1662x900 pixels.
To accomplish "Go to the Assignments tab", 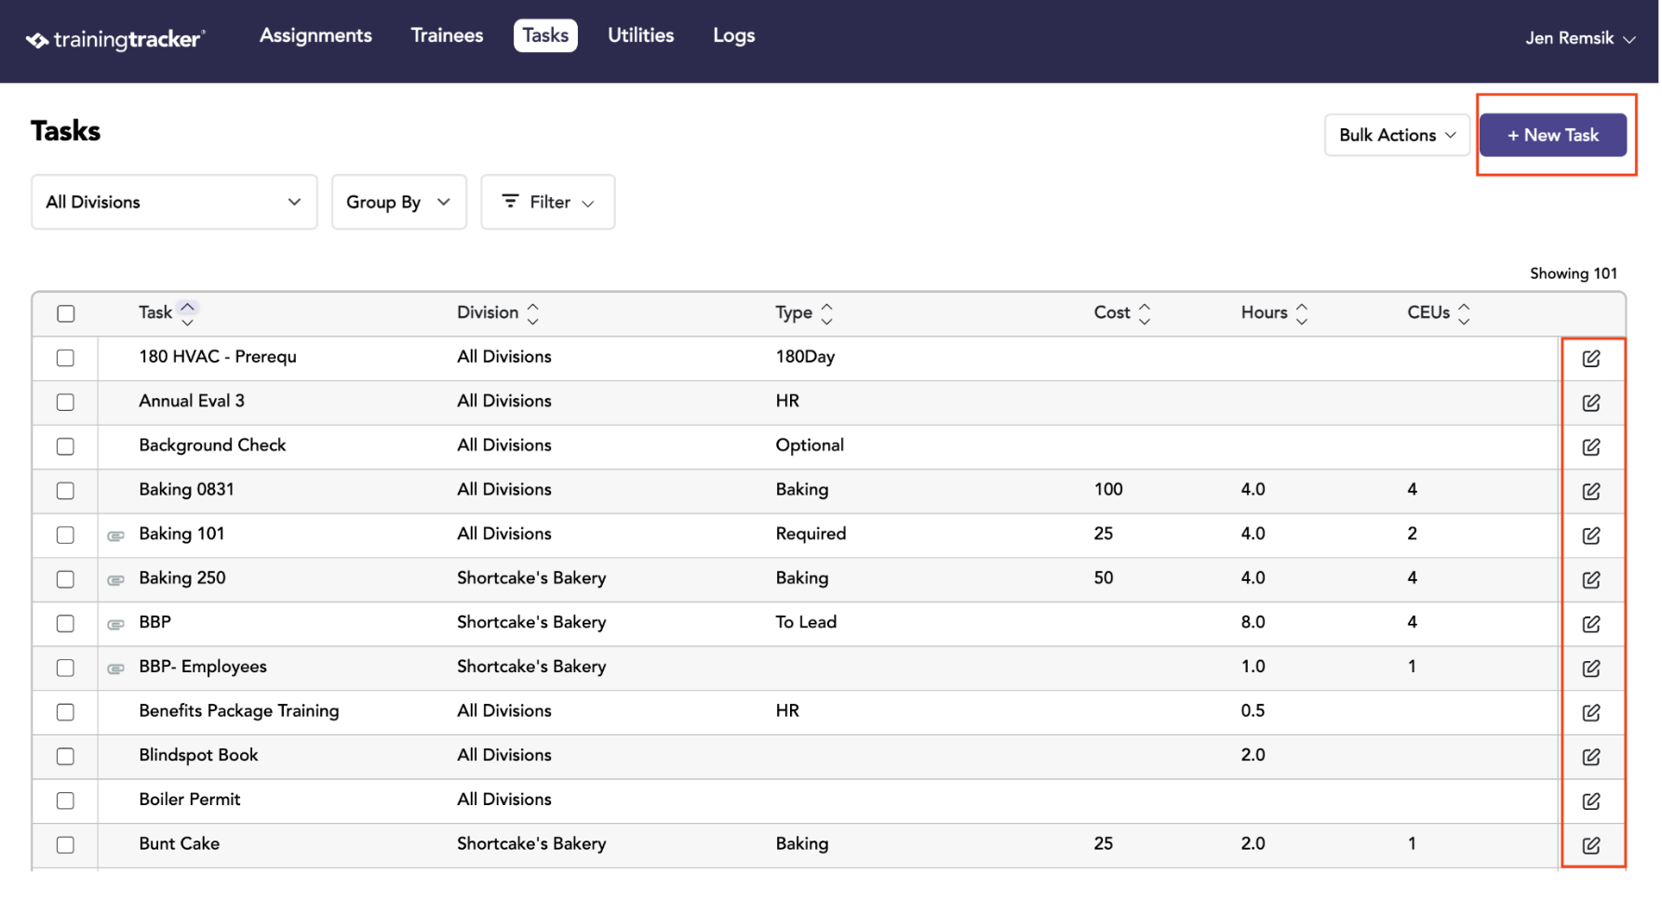I will [x=315, y=35].
